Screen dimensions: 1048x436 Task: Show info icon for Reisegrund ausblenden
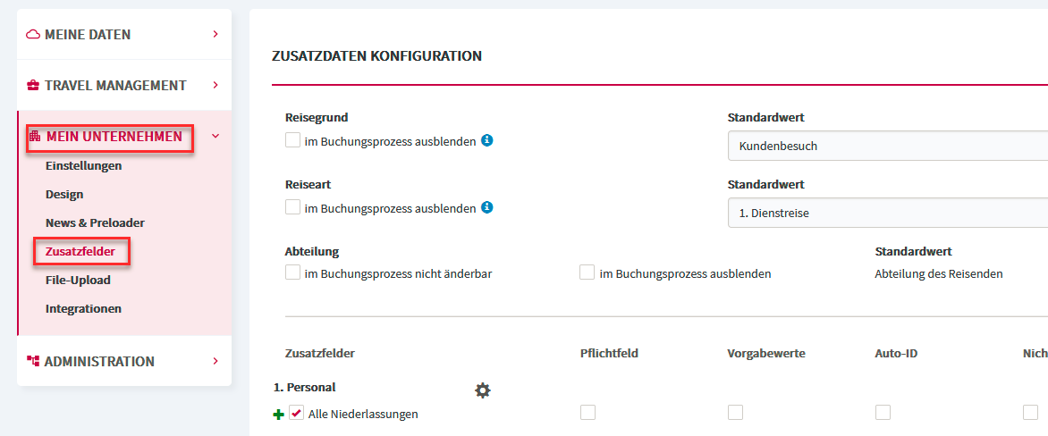pos(487,140)
